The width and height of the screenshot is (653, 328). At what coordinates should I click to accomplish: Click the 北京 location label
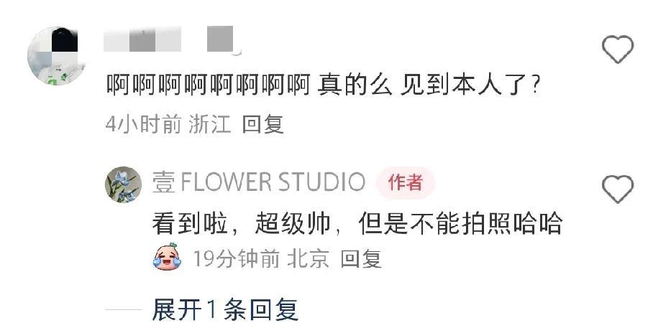pyautogui.click(x=309, y=258)
